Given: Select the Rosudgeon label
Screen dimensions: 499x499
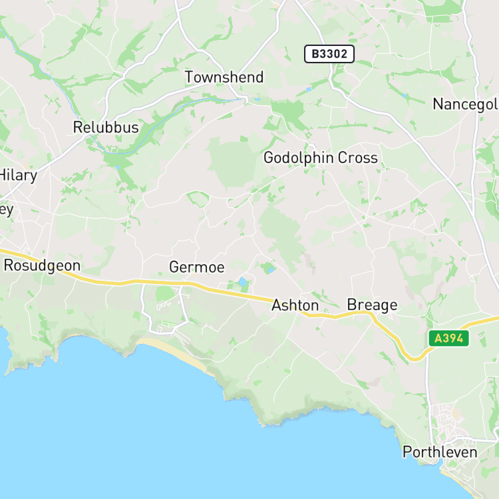Looking at the screenshot, I should 42,265.
